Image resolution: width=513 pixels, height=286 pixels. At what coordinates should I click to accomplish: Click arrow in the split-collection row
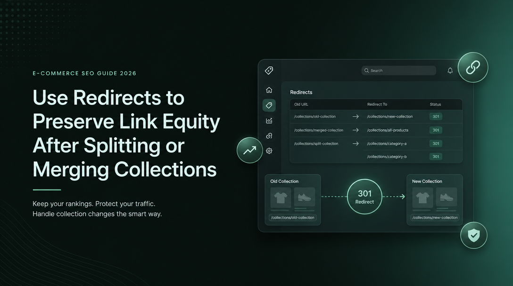pyautogui.click(x=356, y=143)
